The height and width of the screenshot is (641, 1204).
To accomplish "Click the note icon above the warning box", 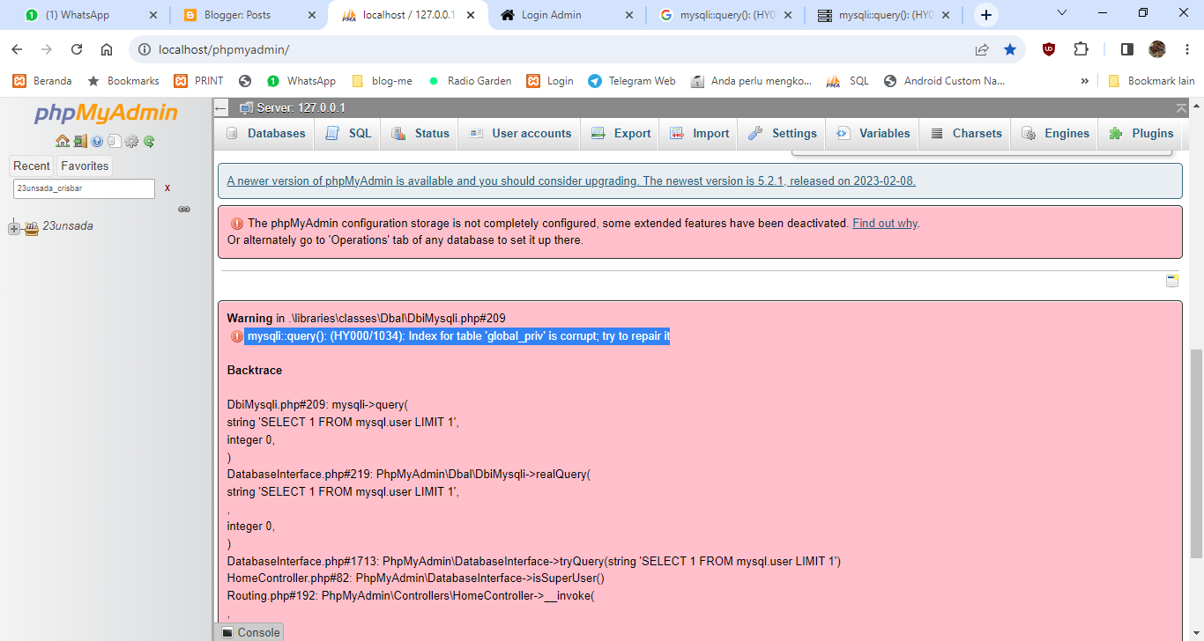I will pos(1172,281).
